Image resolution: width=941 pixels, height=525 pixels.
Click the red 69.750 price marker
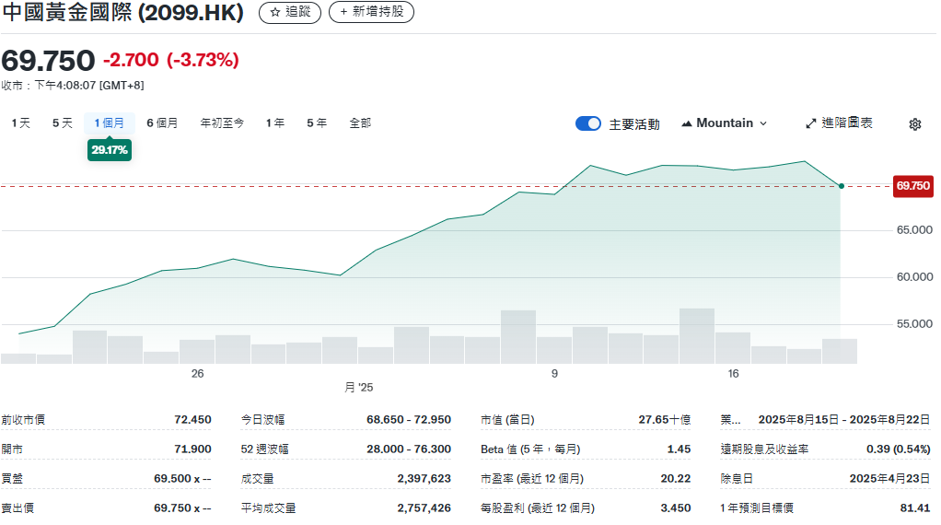912,186
